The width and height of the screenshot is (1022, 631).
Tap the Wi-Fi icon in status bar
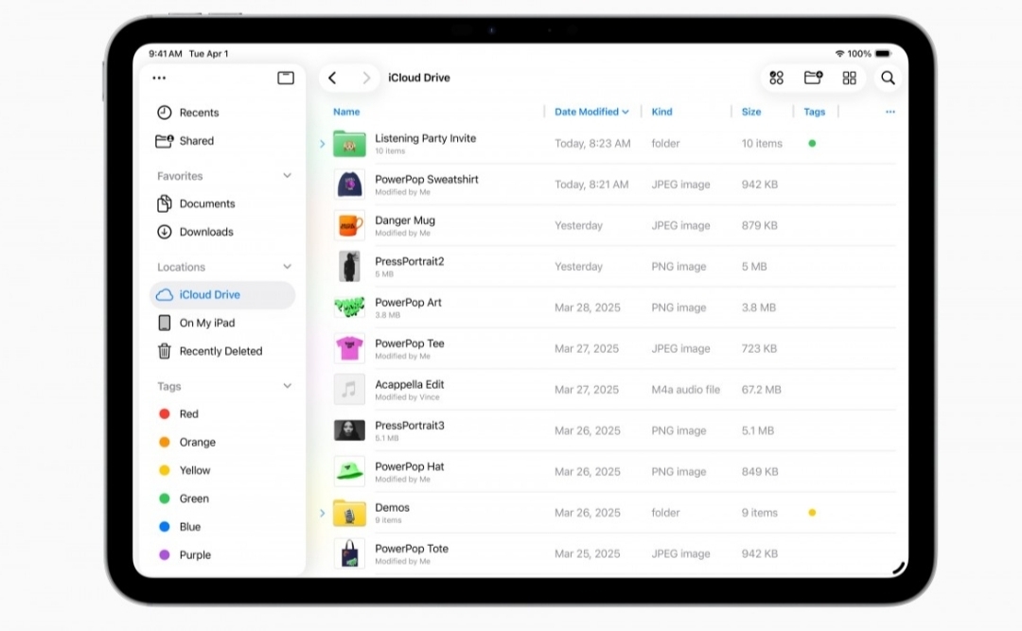coord(839,54)
